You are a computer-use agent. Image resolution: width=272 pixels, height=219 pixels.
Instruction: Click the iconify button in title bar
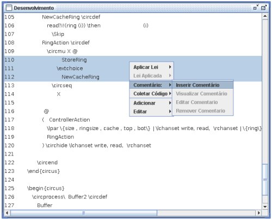pyautogui.click(x=256, y=8)
